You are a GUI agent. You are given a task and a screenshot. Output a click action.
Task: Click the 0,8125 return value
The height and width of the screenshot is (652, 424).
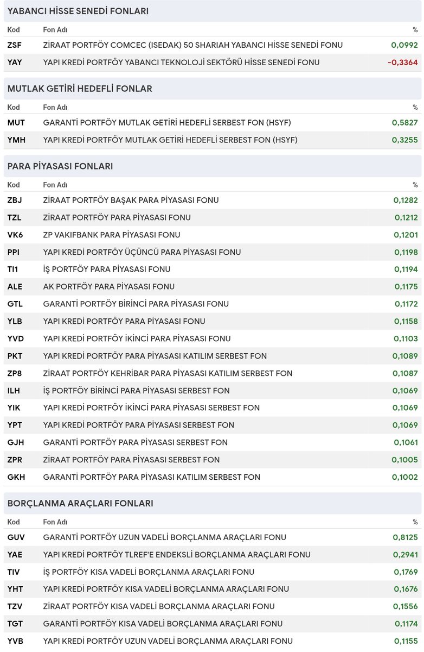pos(406,538)
